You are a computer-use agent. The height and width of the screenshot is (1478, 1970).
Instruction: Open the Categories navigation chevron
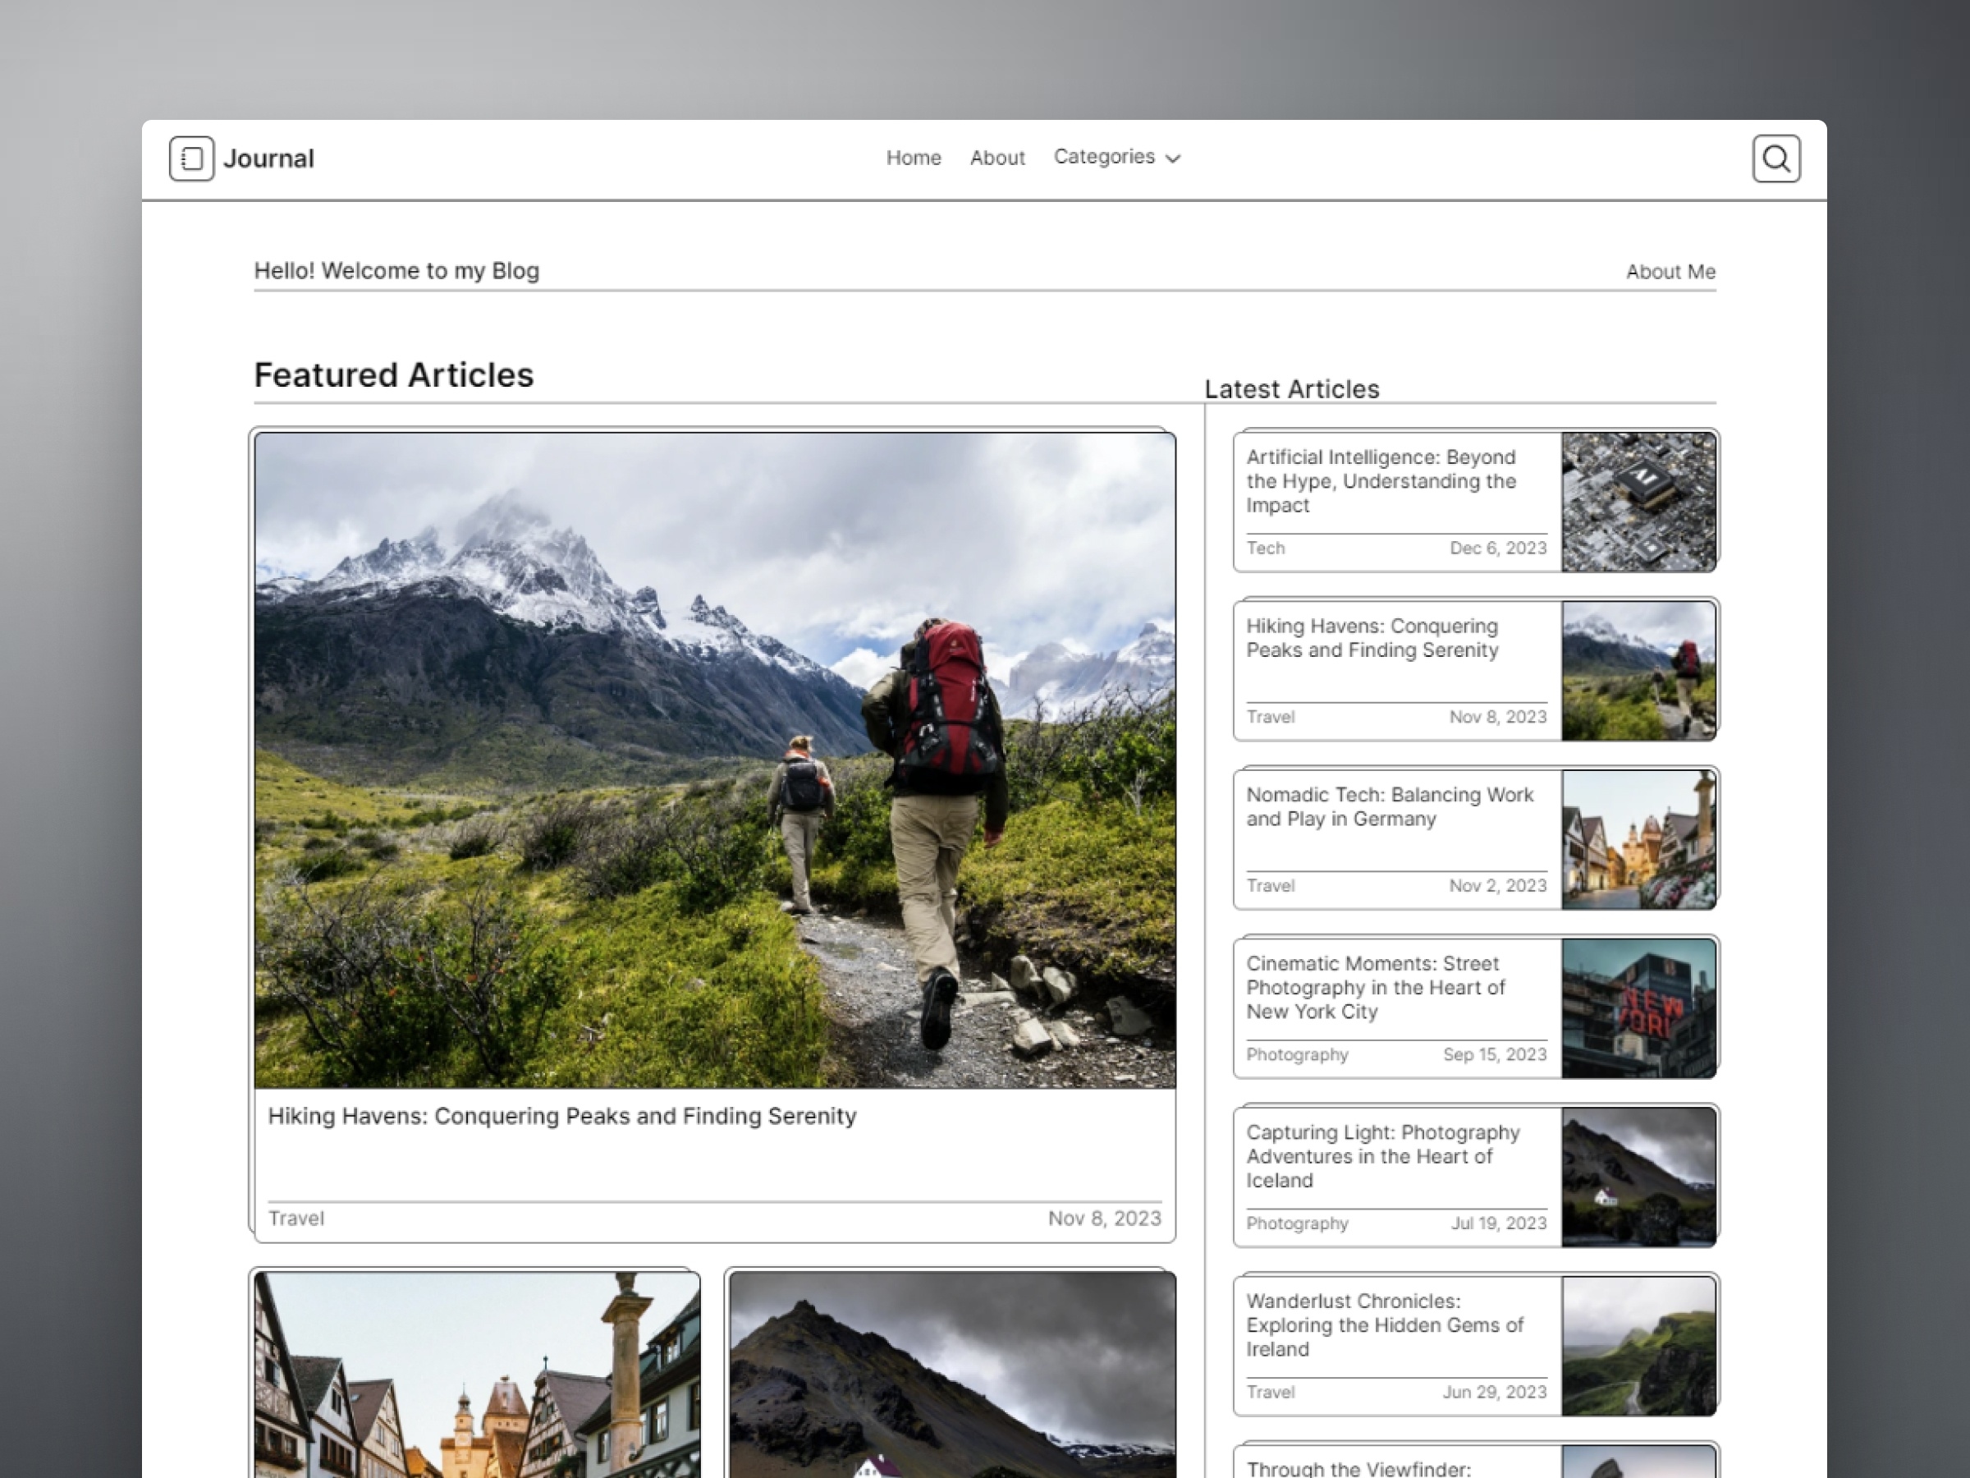pos(1175,157)
